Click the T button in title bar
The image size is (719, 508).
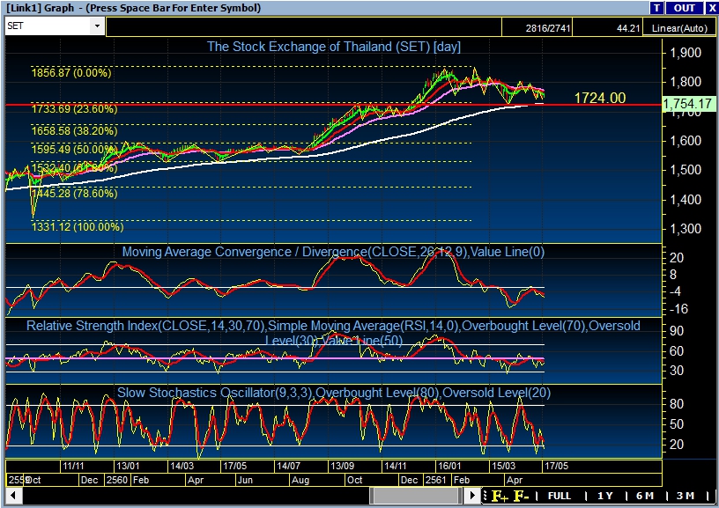(x=656, y=8)
